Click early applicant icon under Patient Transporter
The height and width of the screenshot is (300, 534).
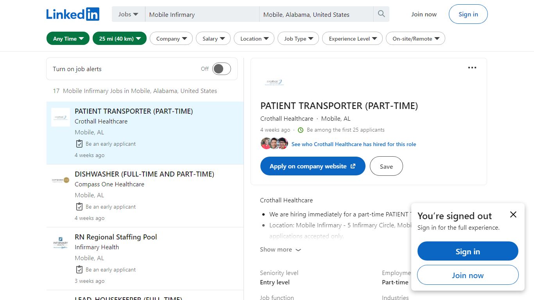coord(79,144)
